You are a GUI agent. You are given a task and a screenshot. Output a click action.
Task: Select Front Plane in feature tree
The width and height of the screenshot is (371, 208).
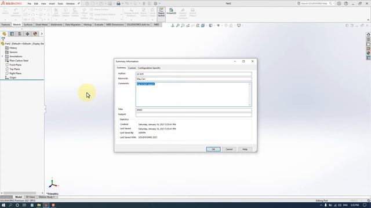pos(16,65)
